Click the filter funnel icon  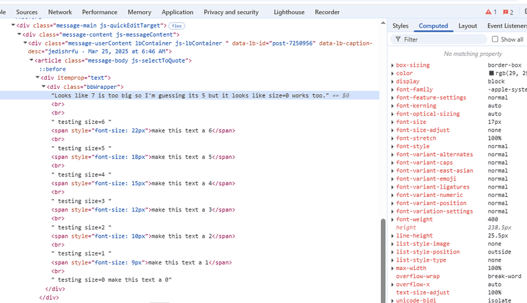pyautogui.click(x=398, y=40)
